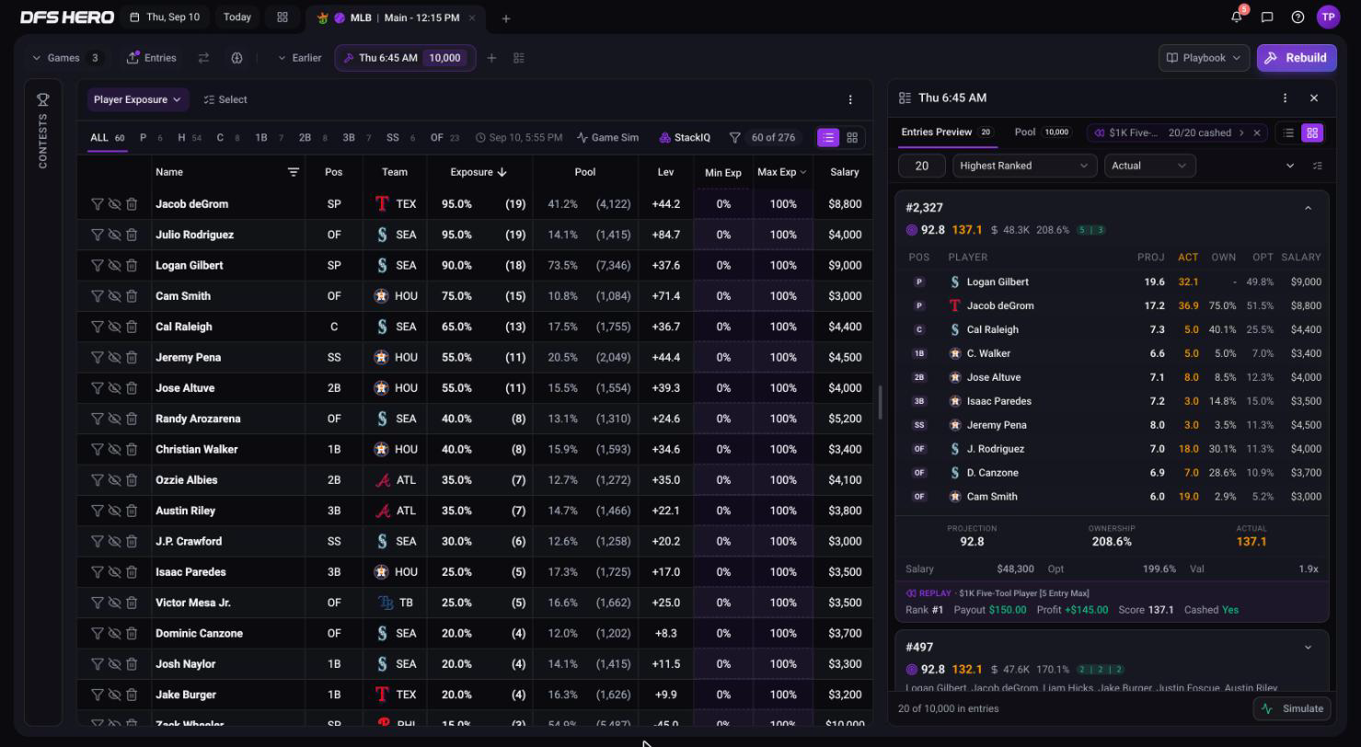Open the chat messages icon
The height and width of the screenshot is (747, 1361).
tap(1267, 17)
